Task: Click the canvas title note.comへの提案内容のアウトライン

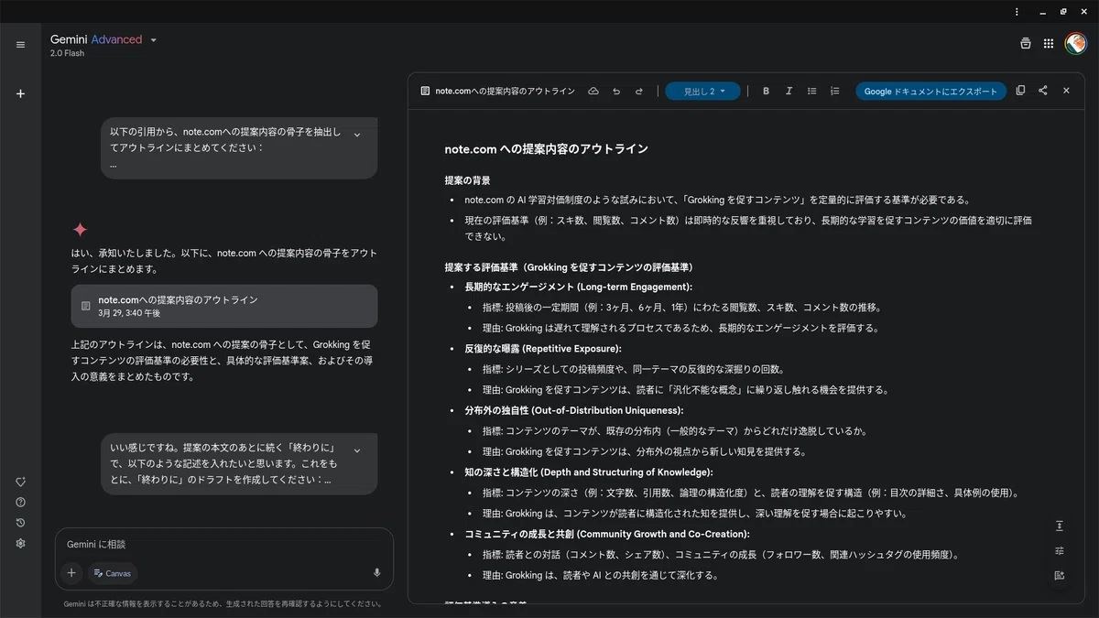Action: [x=506, y=91]
